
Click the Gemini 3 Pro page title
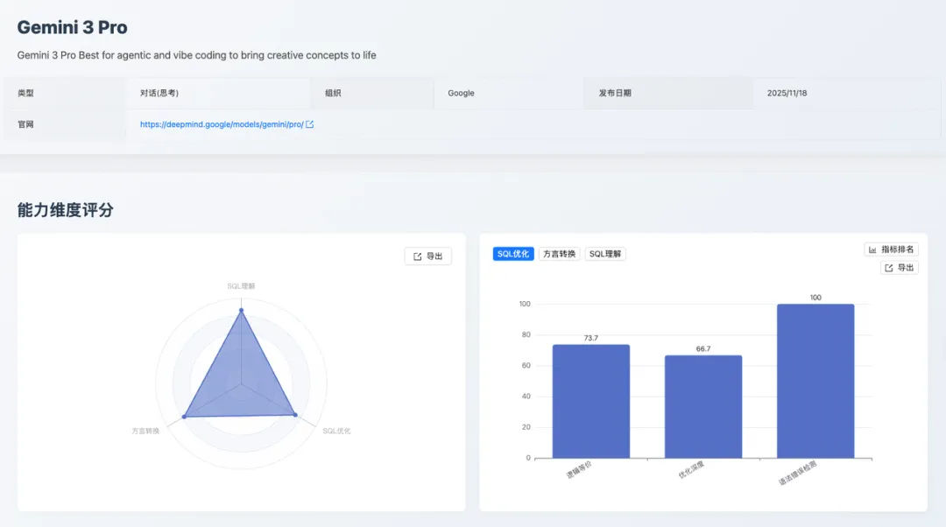pyautogui.click(x=71, y=27)
